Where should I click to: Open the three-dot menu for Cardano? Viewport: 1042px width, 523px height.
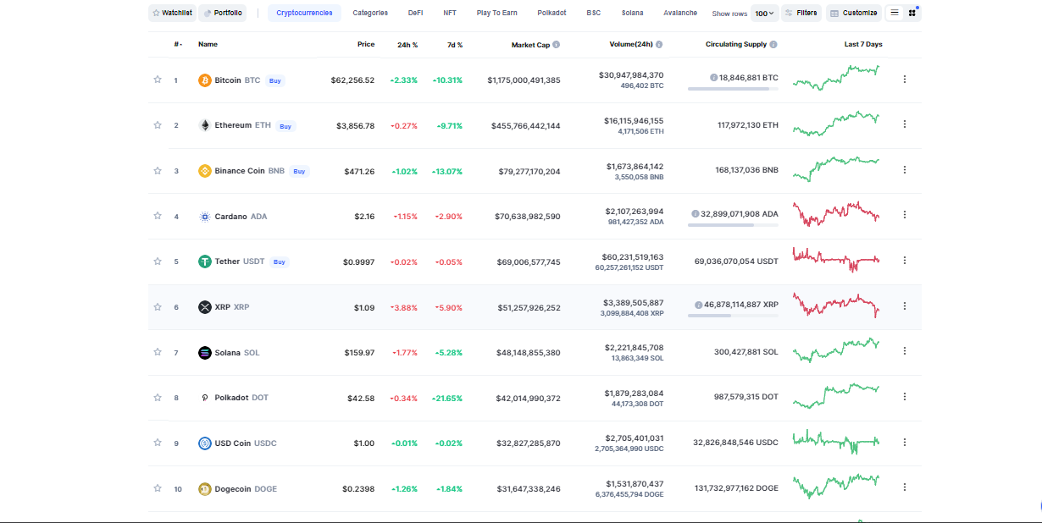click(x=905, y=215)
